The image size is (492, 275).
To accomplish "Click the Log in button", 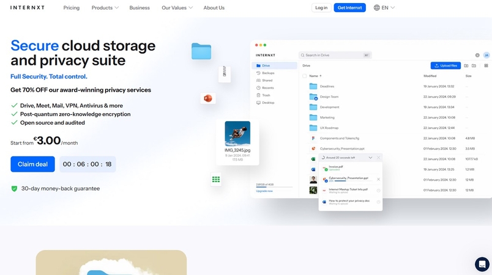I will [321, 7].
